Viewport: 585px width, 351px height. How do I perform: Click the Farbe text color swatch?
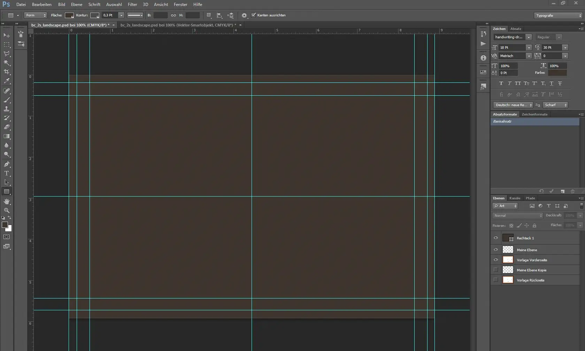(x=557, y=73)
